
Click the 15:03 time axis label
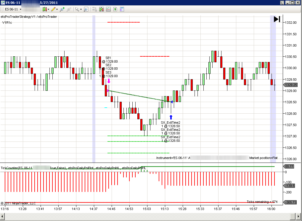pos(147,209)
